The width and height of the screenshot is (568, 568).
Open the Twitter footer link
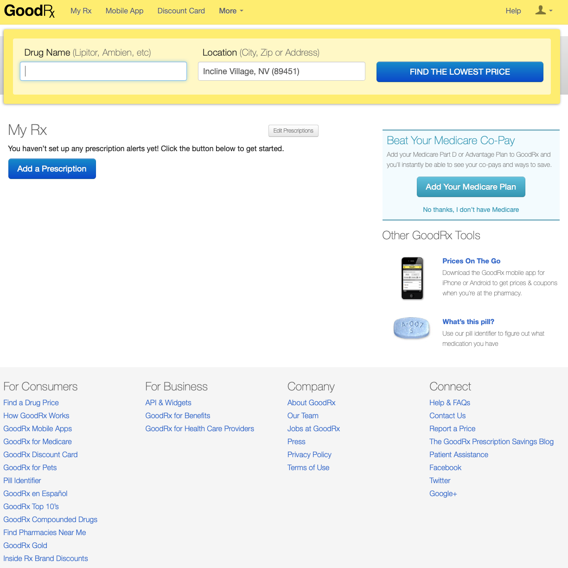[440, 480]
